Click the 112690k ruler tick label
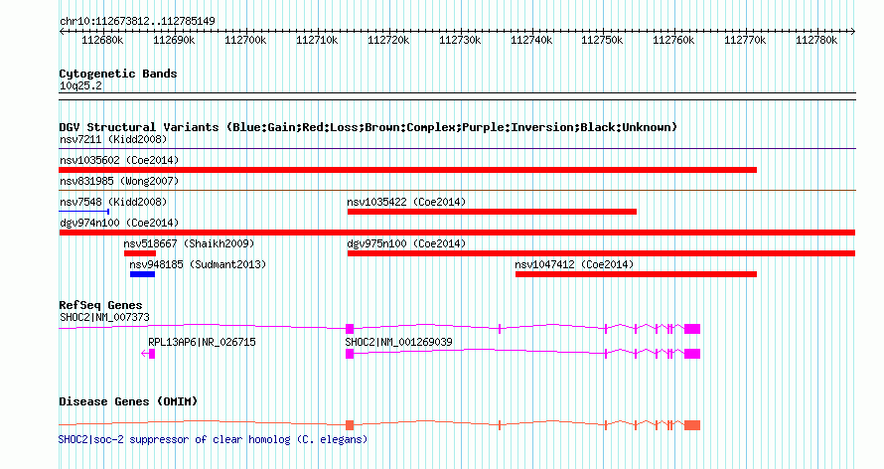This screenshot has width=884, height=469. pyautogui.click(x=174, y=40)
